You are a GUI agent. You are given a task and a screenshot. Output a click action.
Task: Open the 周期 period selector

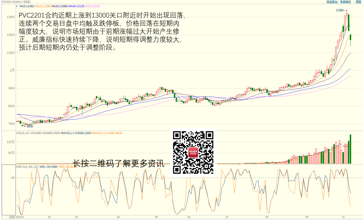tap(358, 2)
